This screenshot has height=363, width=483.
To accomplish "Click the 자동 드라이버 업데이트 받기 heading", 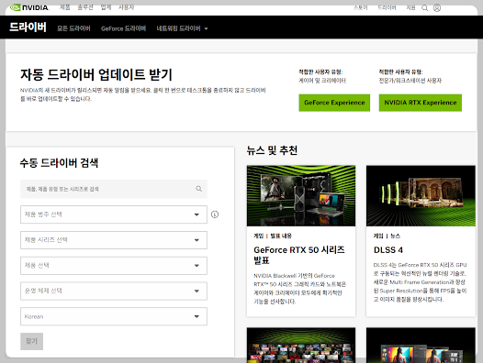I will 96,75.
